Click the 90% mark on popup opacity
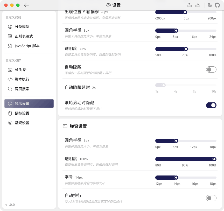Viewport: 224px width, 211px height. [x=185, y=165]
